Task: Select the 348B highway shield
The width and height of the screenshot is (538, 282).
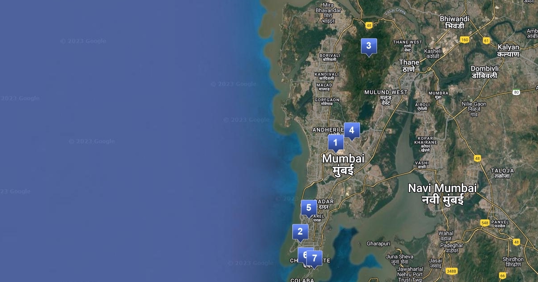Action: coord(451,271)
